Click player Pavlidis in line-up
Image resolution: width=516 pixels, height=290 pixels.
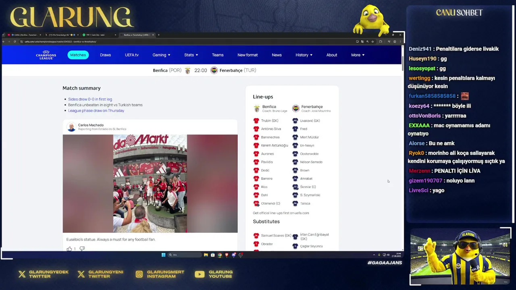[x=267, y=162]
